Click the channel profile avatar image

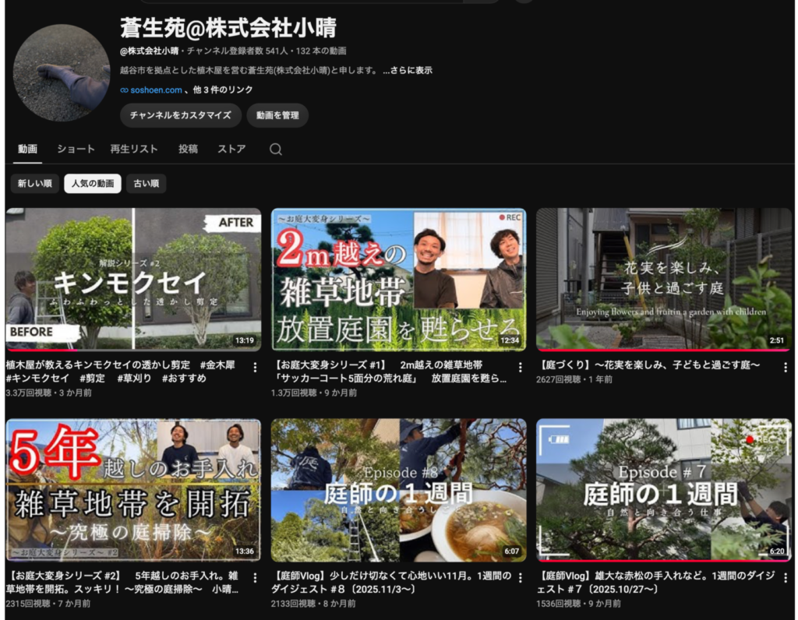(x=62, y=72)
